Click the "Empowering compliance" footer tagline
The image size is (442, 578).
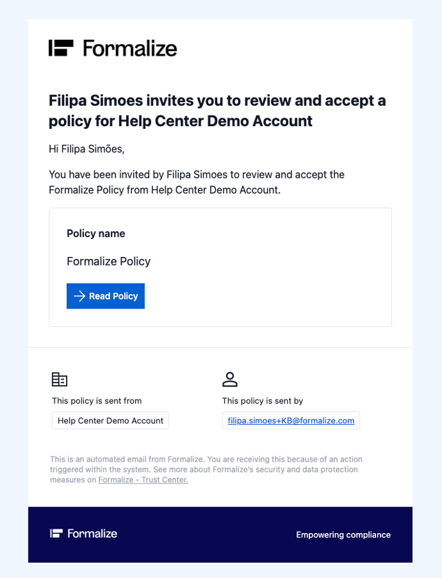click(343, 535)
